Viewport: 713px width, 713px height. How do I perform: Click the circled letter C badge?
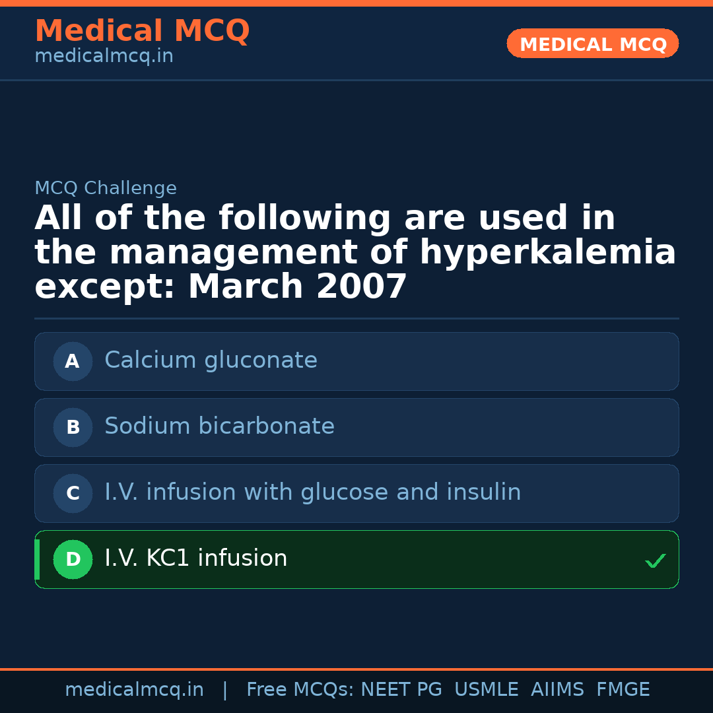pos(73,493)
